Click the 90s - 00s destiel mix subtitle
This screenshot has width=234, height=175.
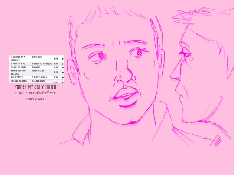point(36,92)
